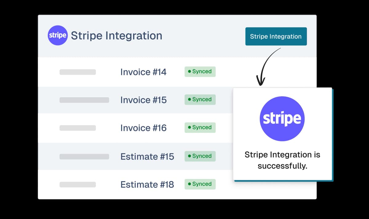Viewport: 369px width, 219px height.
Task: Click the gray placeholder bar beside Invoice #15
Action: tap(84, 100)
